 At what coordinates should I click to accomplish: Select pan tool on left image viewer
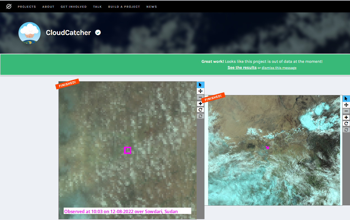pyautogui.click(x=200, y=91)
